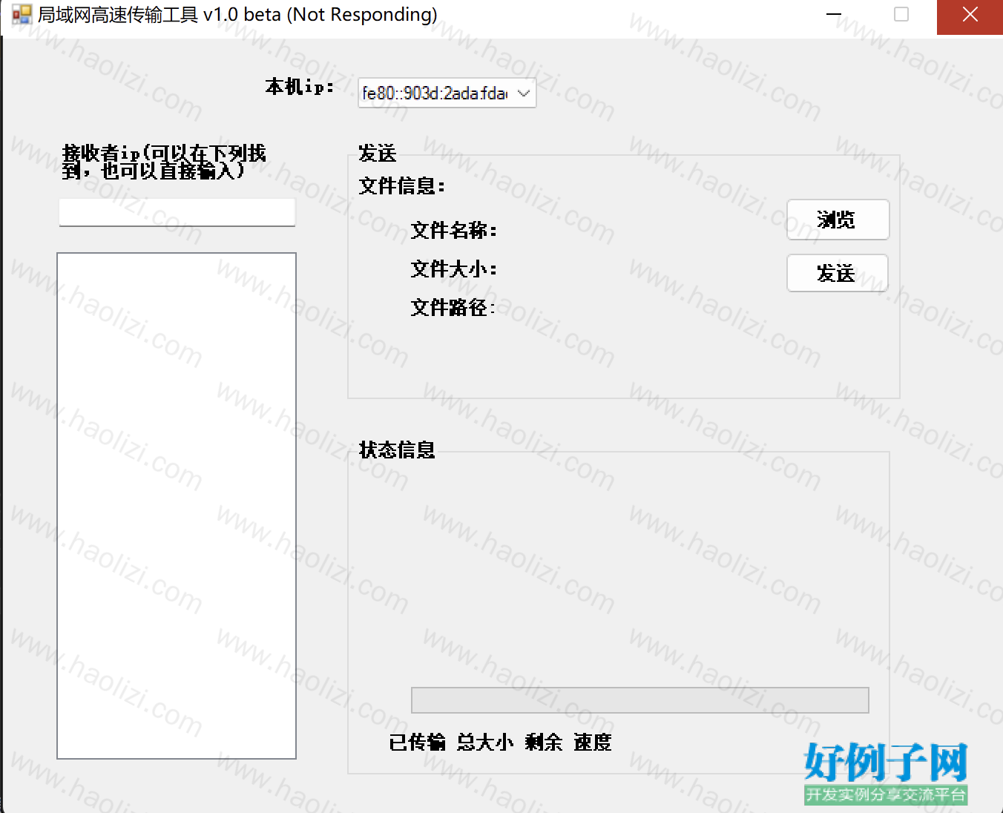
Task: Click the transfer progress bar
Action: click(640, 700)
